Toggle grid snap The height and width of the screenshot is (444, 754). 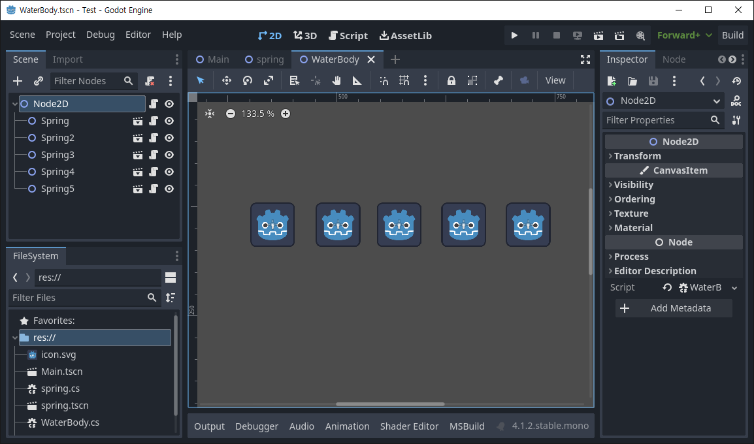point(404,80)
